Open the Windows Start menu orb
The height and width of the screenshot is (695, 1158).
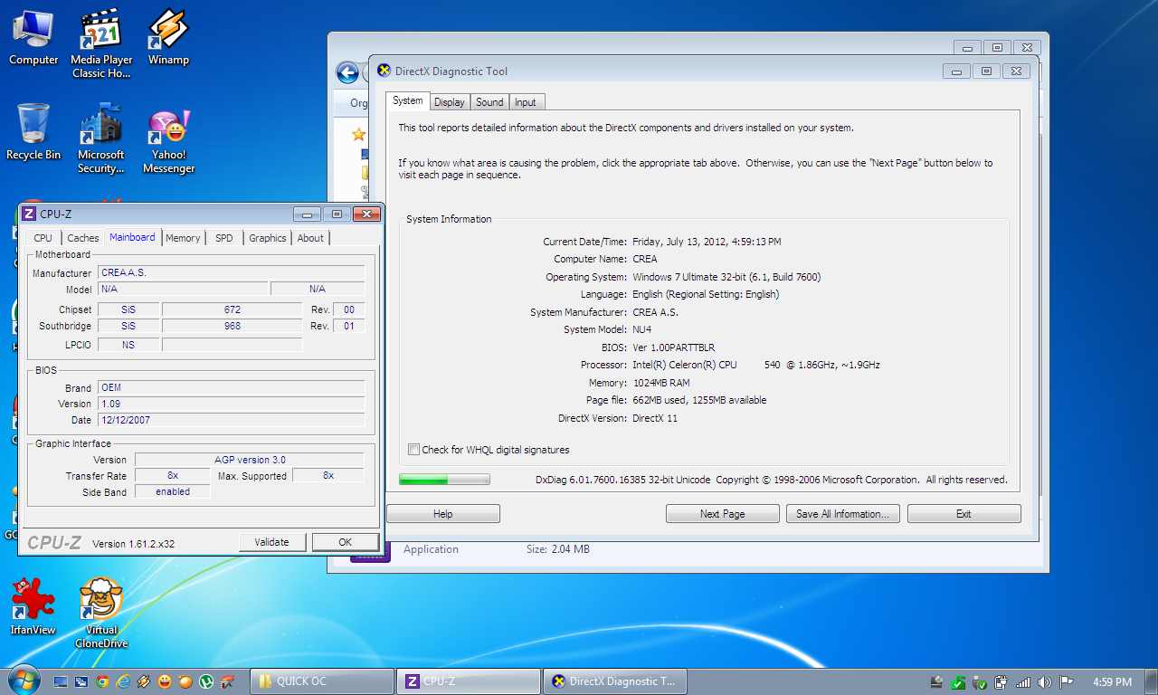(x=24, y=681)
